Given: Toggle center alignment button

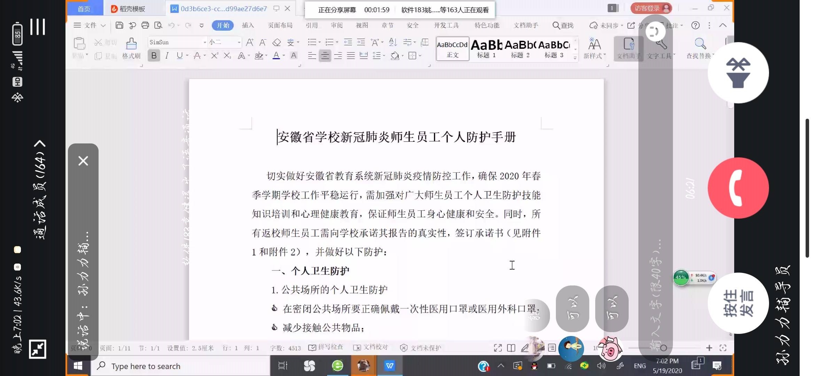Looking at the screenshot, I should pos(325,56).
